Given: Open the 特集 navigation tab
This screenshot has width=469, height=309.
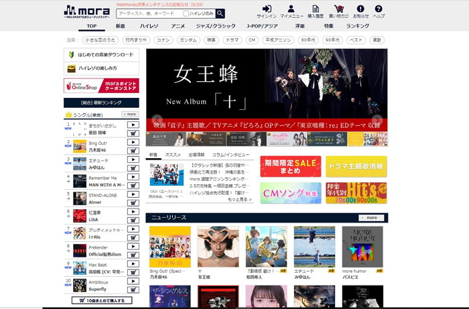Looking at the screenshot, I should click(x=329, y=26).
